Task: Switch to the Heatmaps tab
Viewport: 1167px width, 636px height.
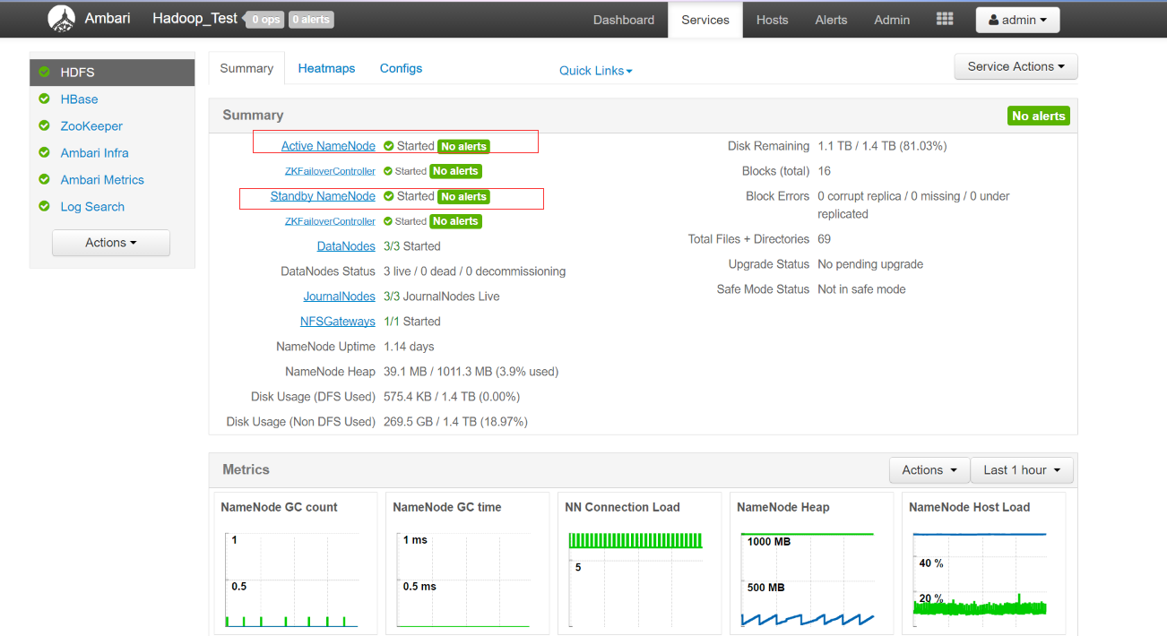Action: point(326,68)
